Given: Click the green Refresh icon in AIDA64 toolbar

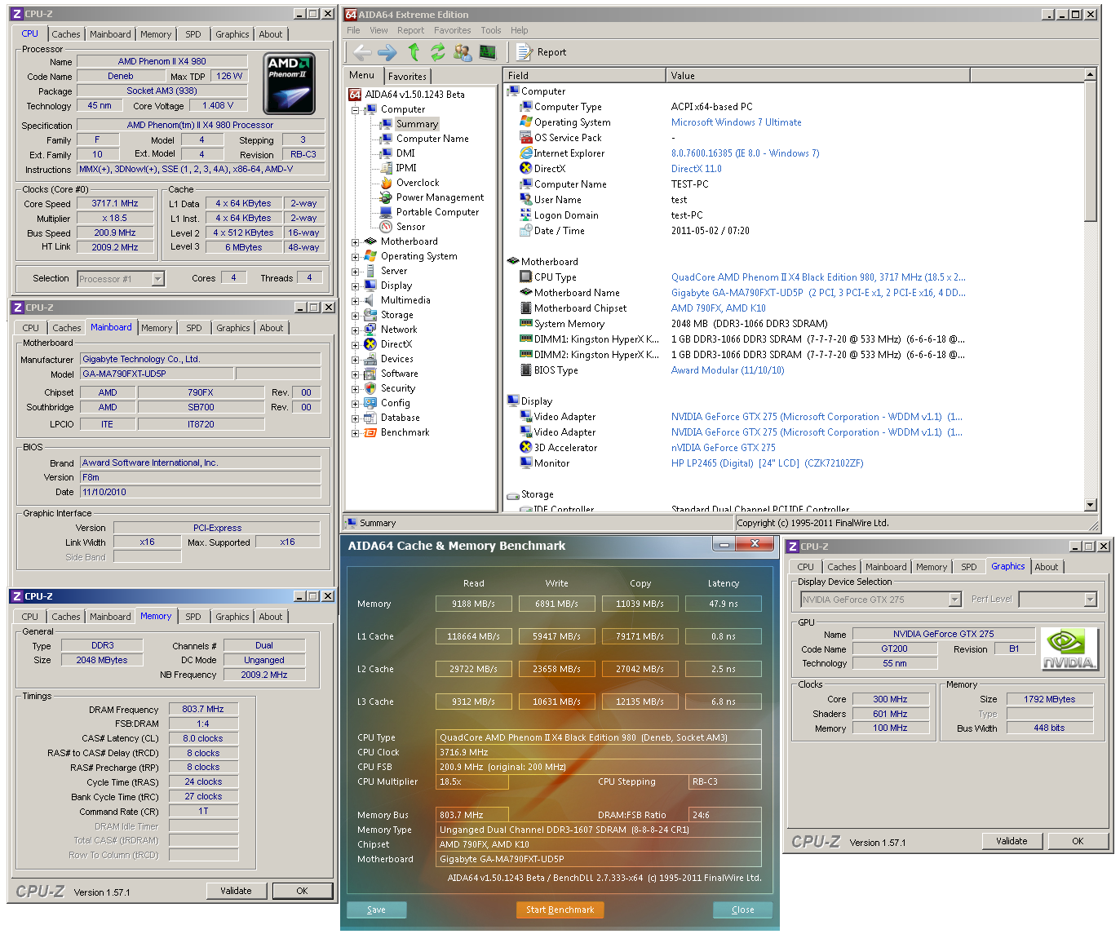Looking at the screenshot, I should pyautogui.click(x=438, y=52).
